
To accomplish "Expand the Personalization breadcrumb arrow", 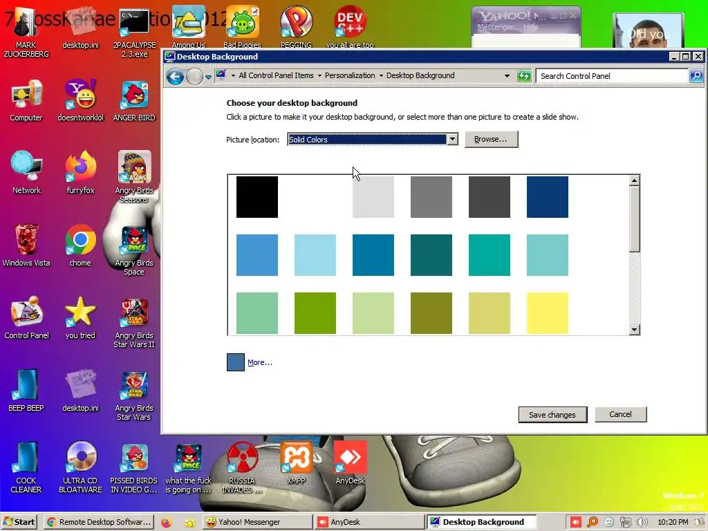I will coord(319,76).
